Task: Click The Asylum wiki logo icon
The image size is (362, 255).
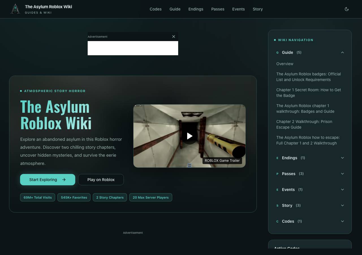Action: click(x=15, y=9)
